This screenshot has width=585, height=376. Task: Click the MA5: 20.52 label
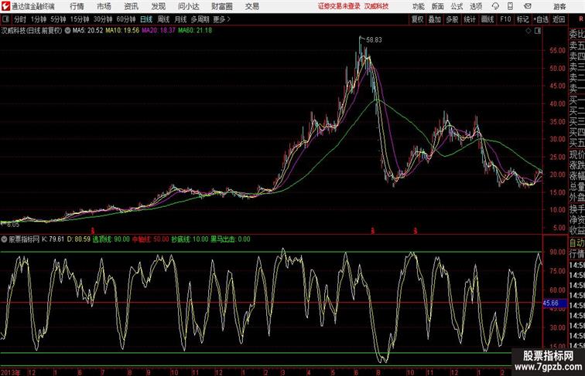(x=87, y=31)
